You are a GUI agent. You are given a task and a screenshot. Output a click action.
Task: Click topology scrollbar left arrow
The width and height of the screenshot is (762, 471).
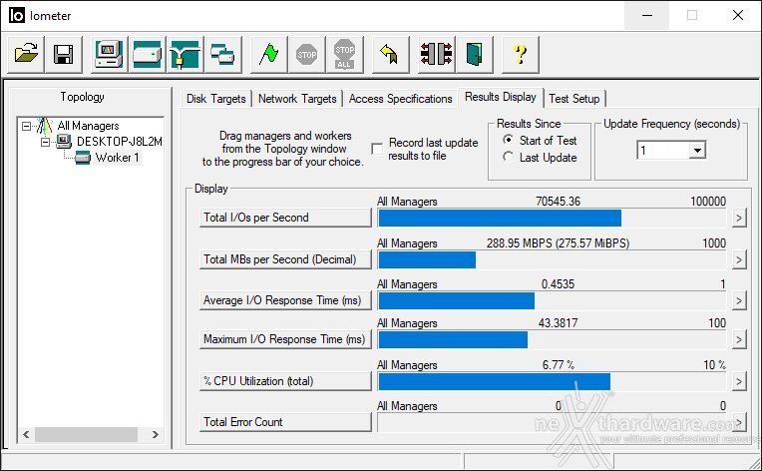click(x=26, y=434)
